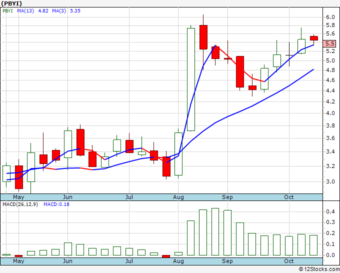Click Jul on the MACD panel time axis

click(129, 261)
